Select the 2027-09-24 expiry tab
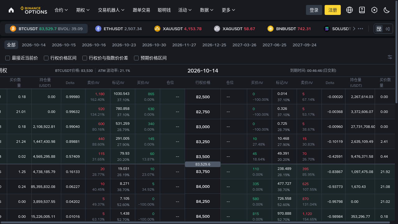398x224 pixels. [x=304, y=45]
